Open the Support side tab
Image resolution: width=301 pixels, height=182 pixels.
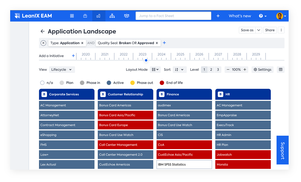point(282,150)
